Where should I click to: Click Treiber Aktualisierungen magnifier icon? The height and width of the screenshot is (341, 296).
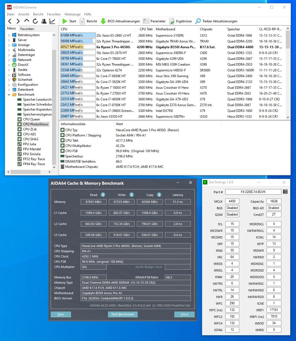coord(198,21)
